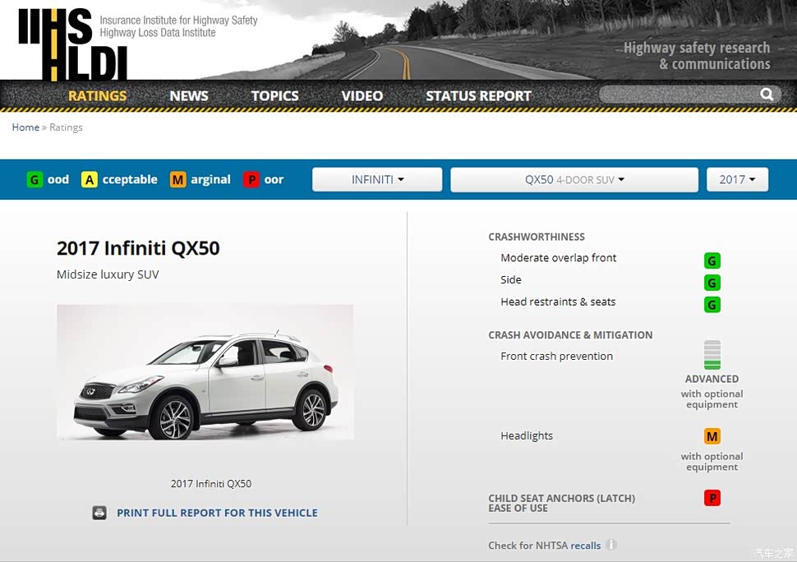Screen dimensions: 797x562
Task: Expand the QX50 4-door SUV model dropdown
Action: [574, 179]
